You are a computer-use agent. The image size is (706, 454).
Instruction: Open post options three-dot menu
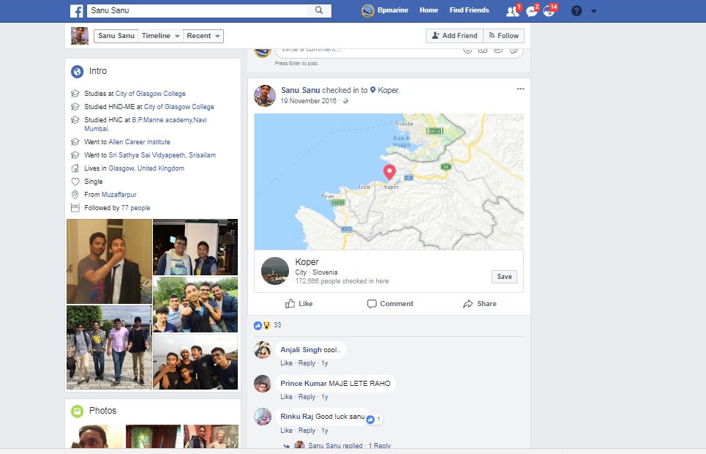520,89
